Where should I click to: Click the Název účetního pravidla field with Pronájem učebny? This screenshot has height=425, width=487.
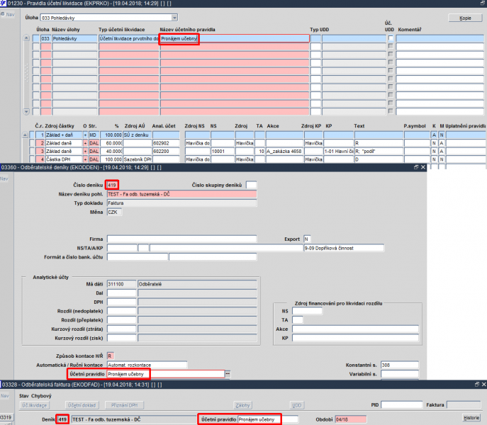coord(235,38)
